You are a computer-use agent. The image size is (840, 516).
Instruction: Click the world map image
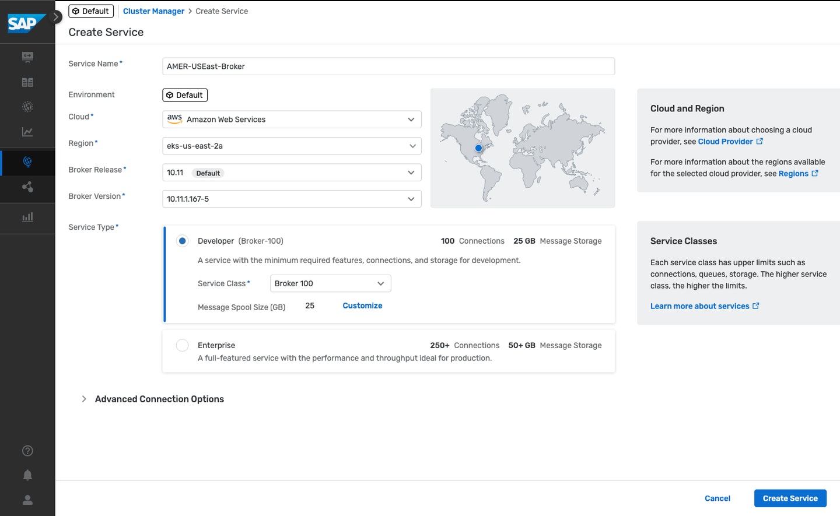(523, 148)
